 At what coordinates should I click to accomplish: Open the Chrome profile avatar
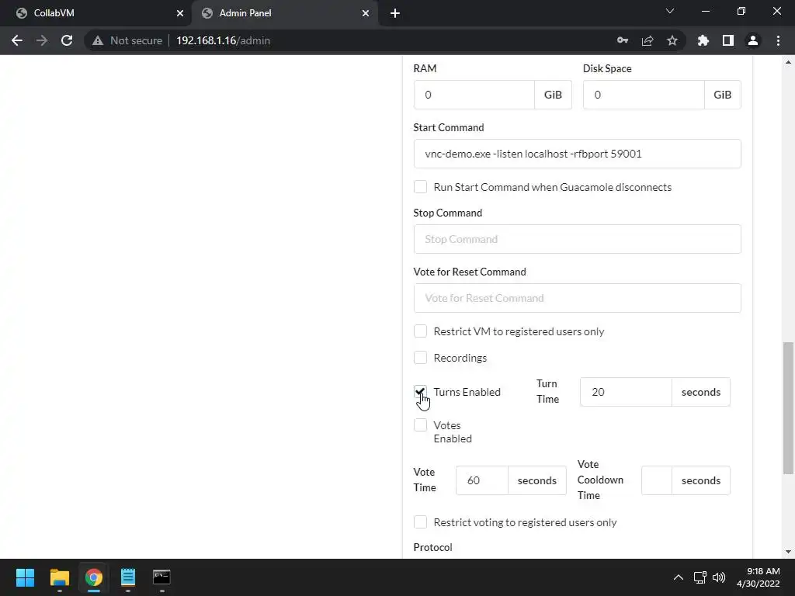point(752,40)
